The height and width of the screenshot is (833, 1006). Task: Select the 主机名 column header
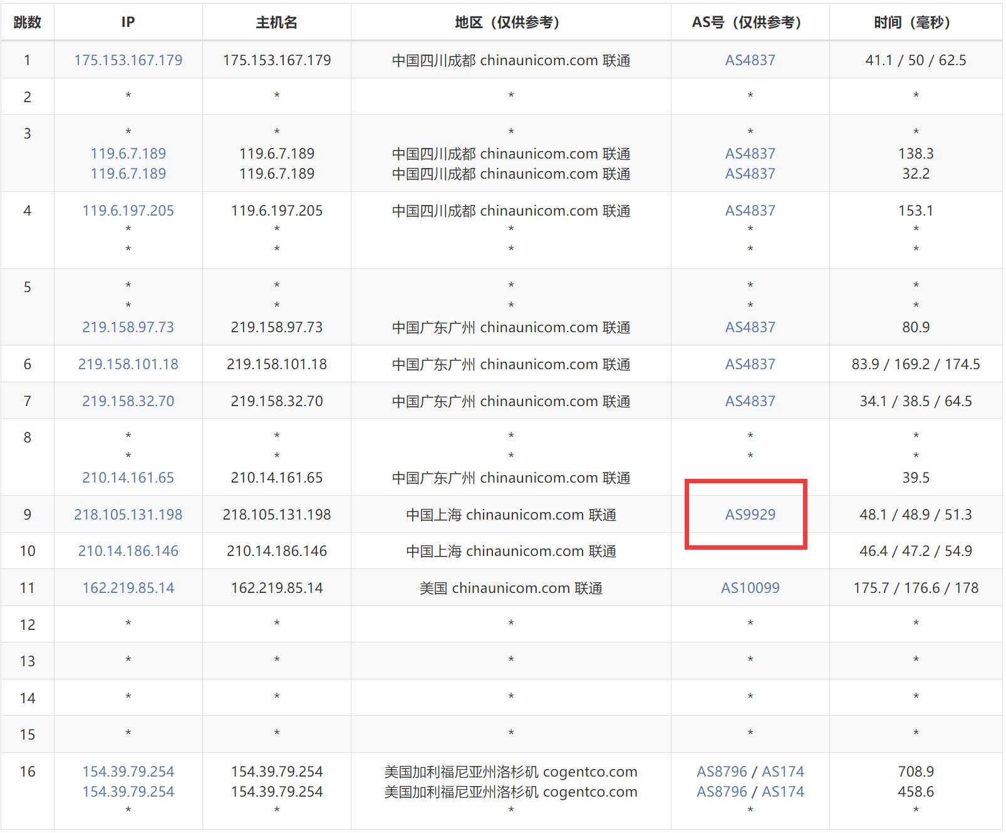coord(276,23)
